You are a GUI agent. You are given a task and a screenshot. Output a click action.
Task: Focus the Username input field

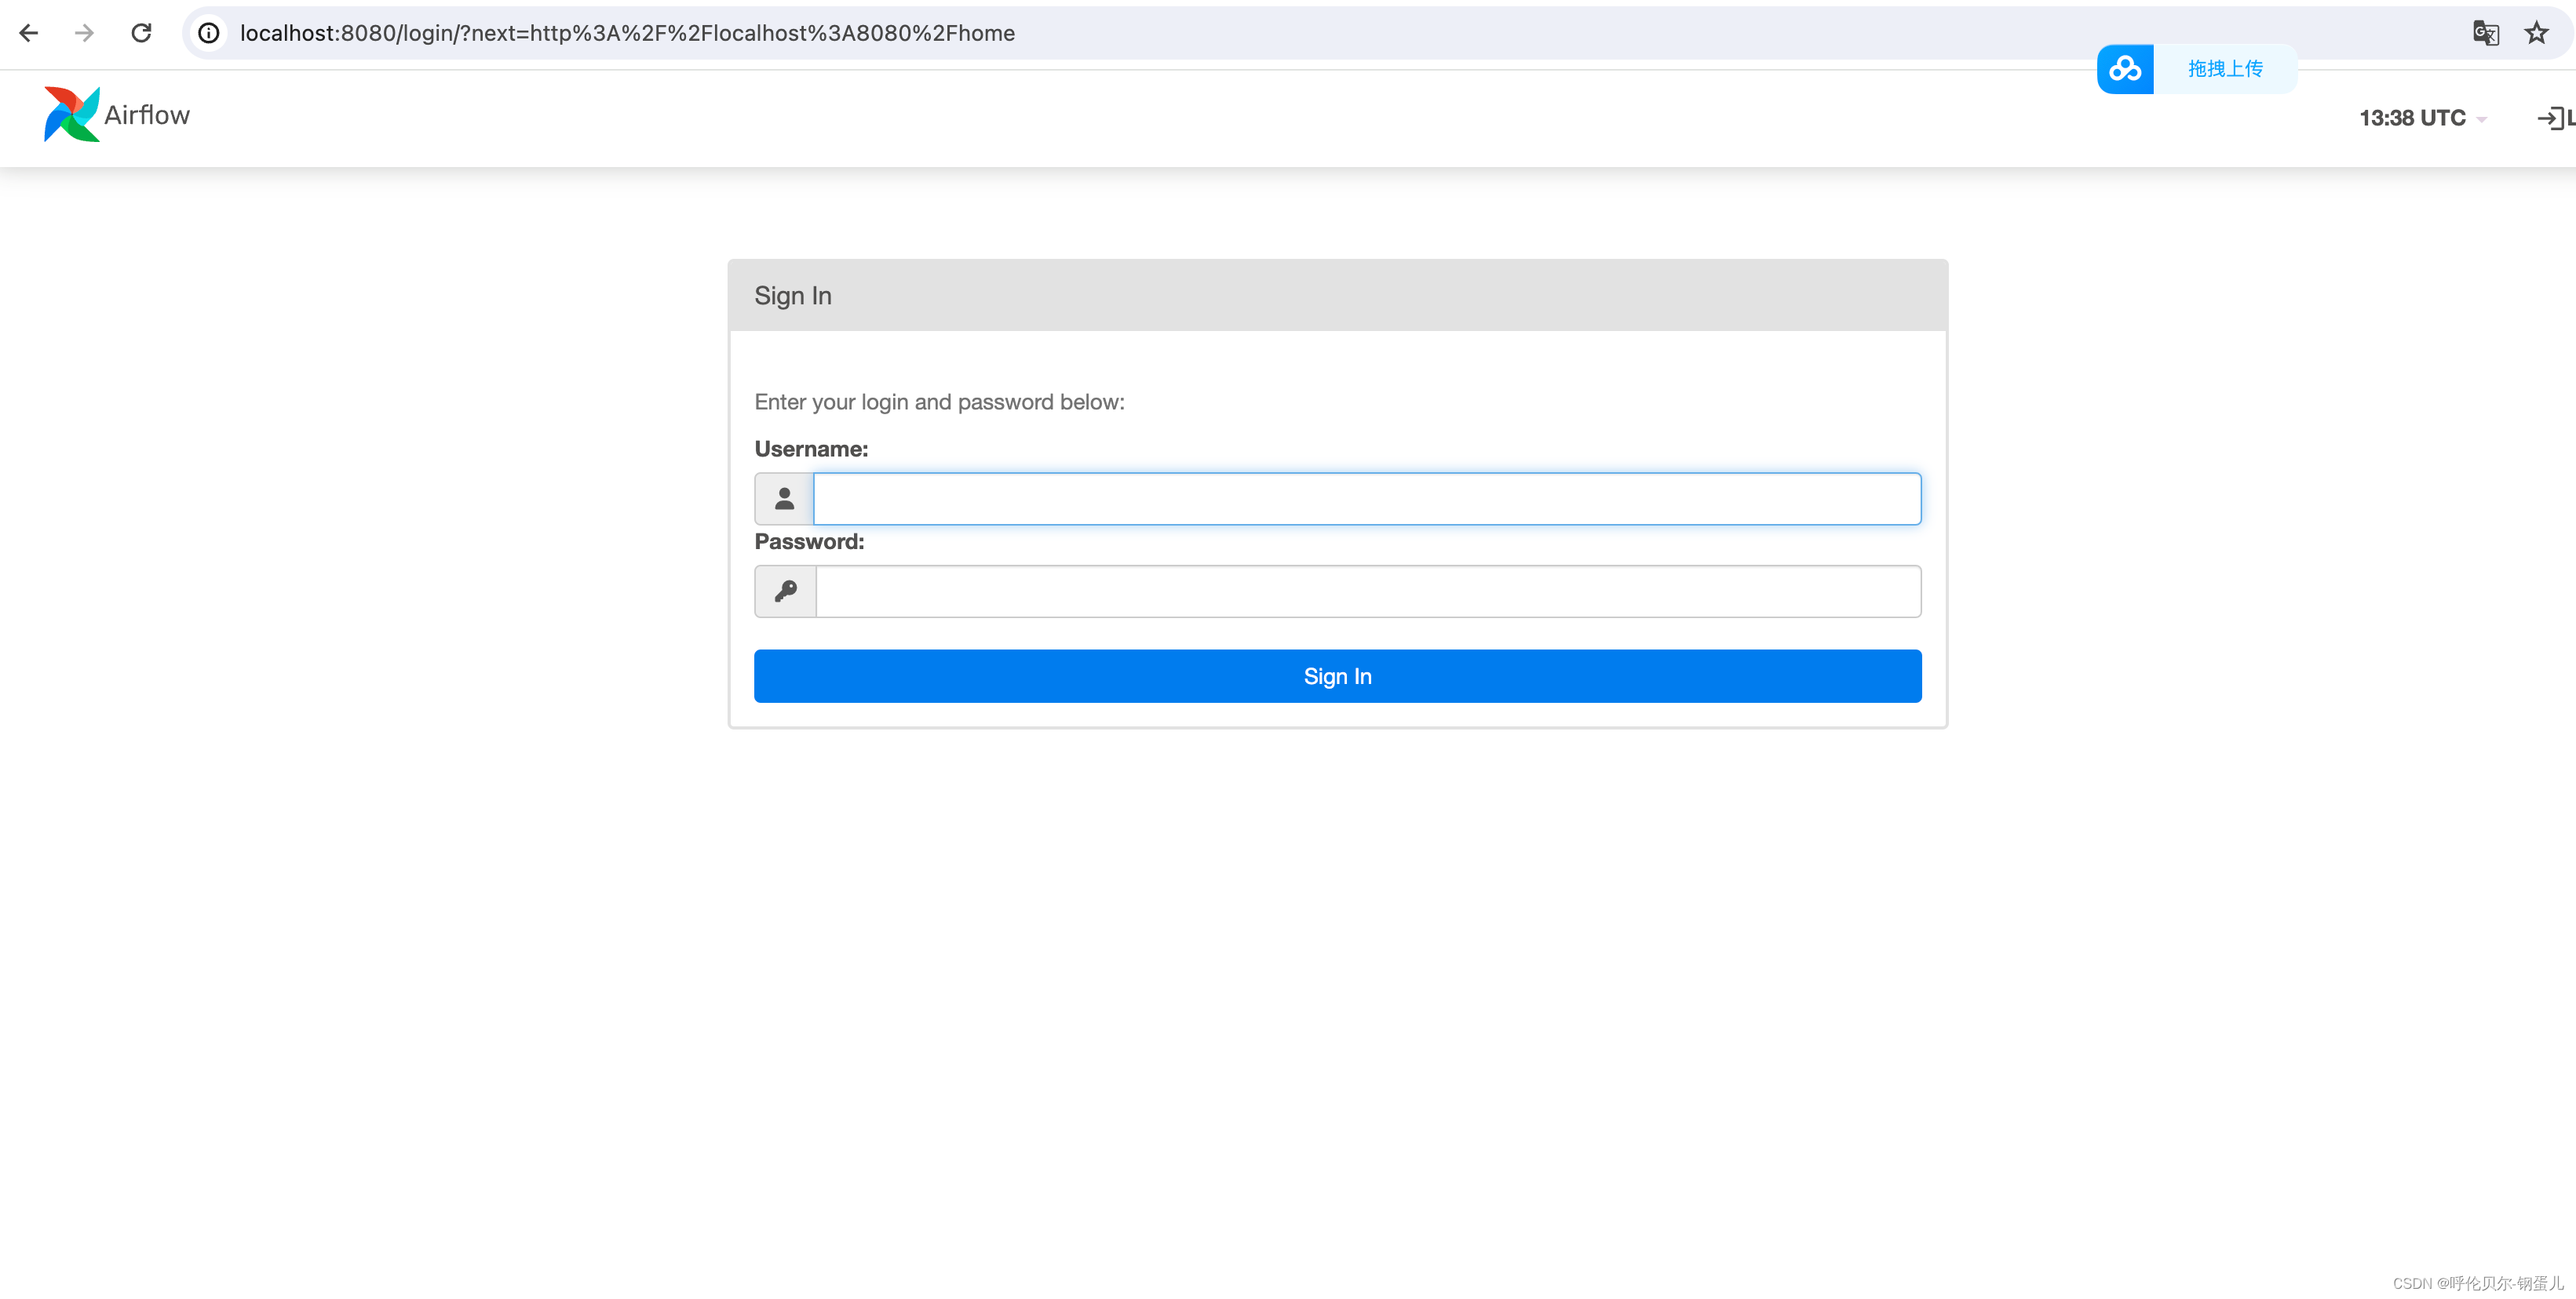[x=1367, y=499]
